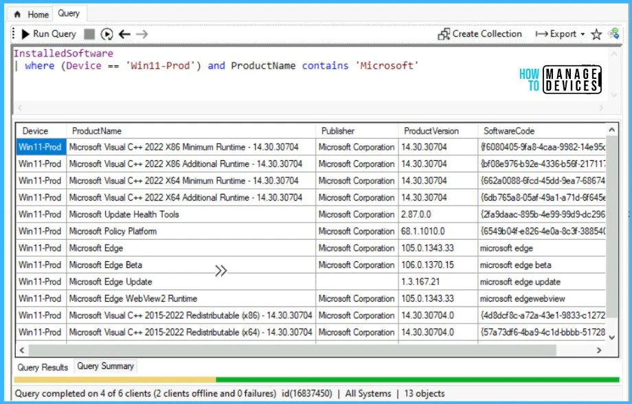Screen dimensions: 632x404
Task: Open the Query Results tab
Action: point(43,368)
